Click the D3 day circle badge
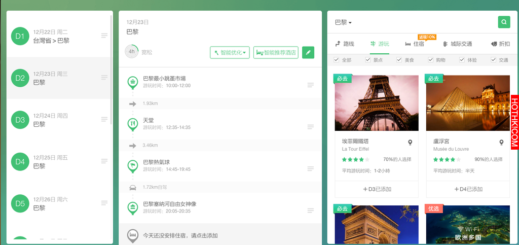The height and width of the screenshot is (245, 519). [20, 120]
